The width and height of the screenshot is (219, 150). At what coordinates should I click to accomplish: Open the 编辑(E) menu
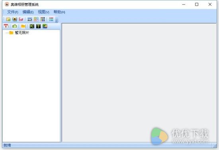(28, 12)
